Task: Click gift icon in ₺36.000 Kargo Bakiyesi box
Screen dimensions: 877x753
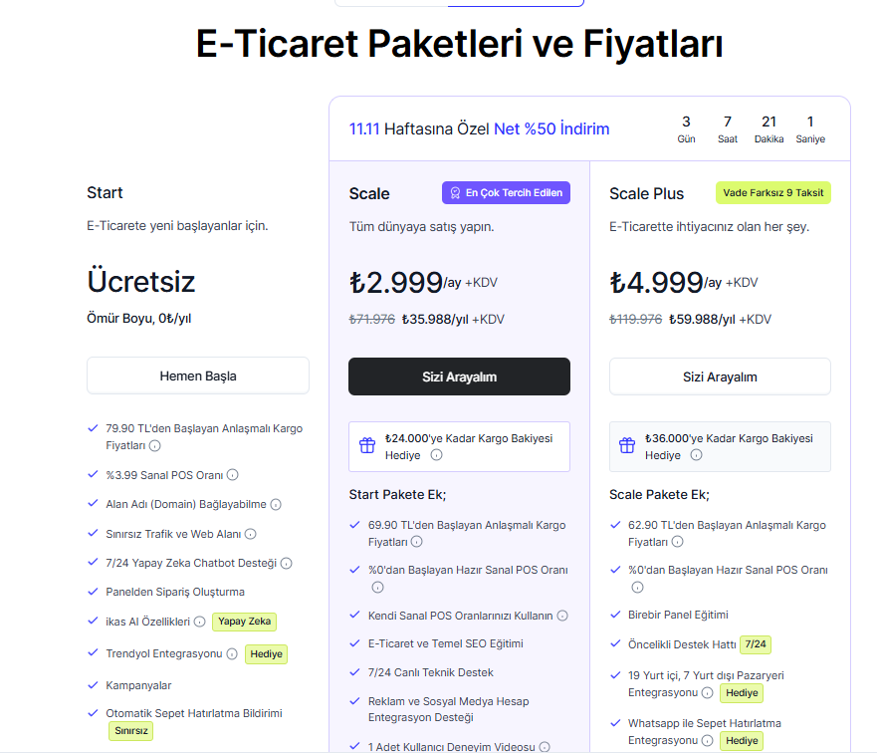Action: [x=627, y=446]
